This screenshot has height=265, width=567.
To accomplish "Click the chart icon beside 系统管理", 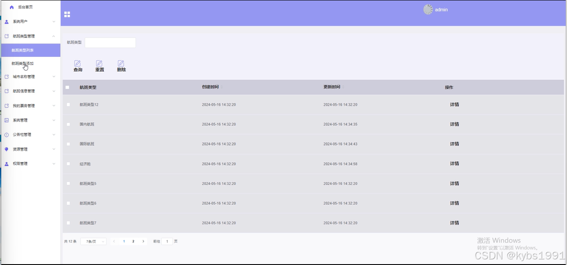I will click(6, 120).
